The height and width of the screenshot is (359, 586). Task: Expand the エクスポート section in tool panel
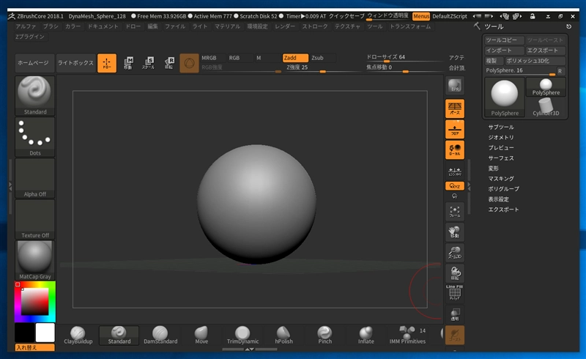503,210
